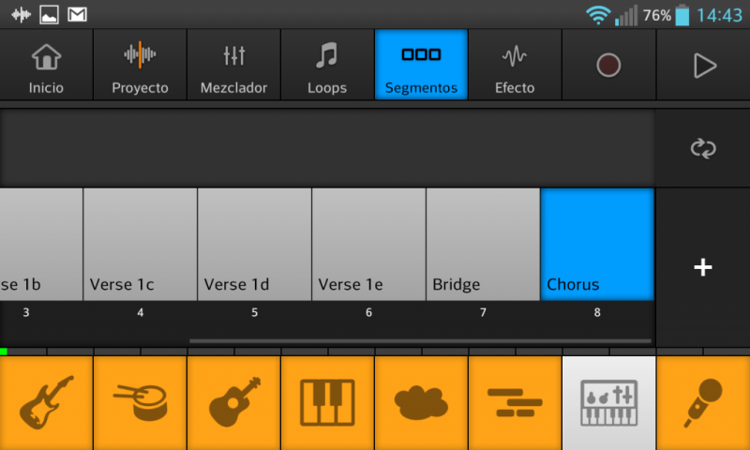Toggle the loop repeat button

[x=702, y=148]
